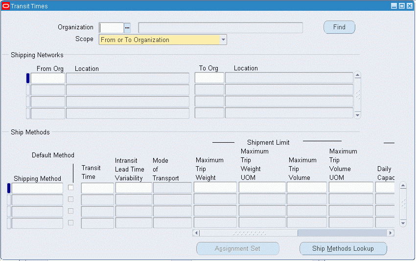The image size is (416, 261).
Task: Check Default Method for second ship method row
Action: (x=70, y=199)
